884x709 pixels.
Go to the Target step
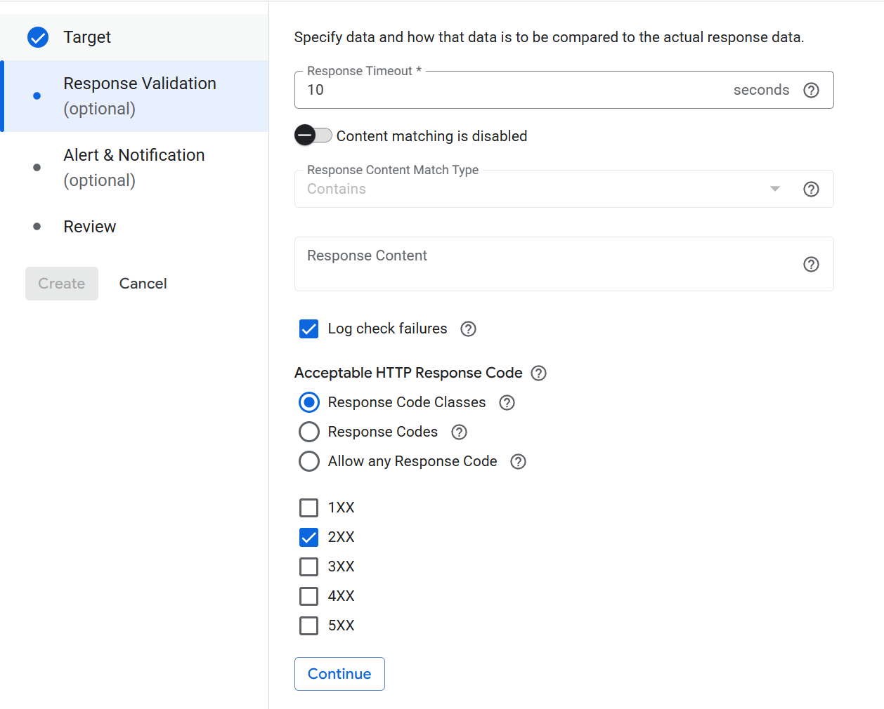[x=134, y=37]
